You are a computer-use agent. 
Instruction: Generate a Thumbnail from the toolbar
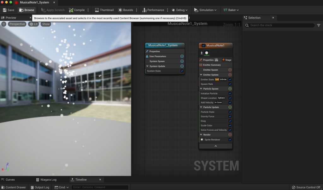coord(104,10)
